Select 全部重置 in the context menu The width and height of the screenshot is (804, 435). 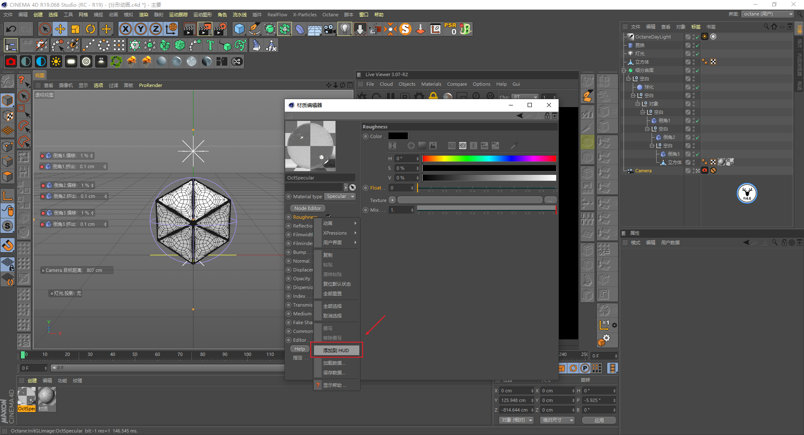point(337,294)
